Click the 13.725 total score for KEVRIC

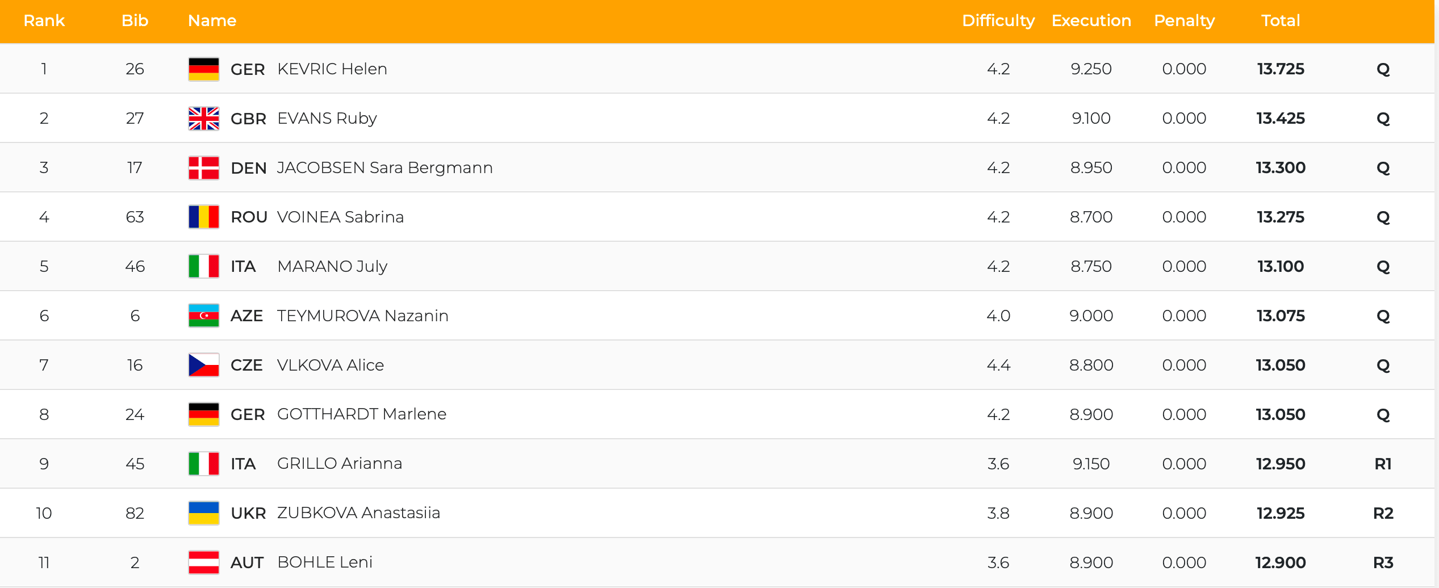click(1281, 69)
